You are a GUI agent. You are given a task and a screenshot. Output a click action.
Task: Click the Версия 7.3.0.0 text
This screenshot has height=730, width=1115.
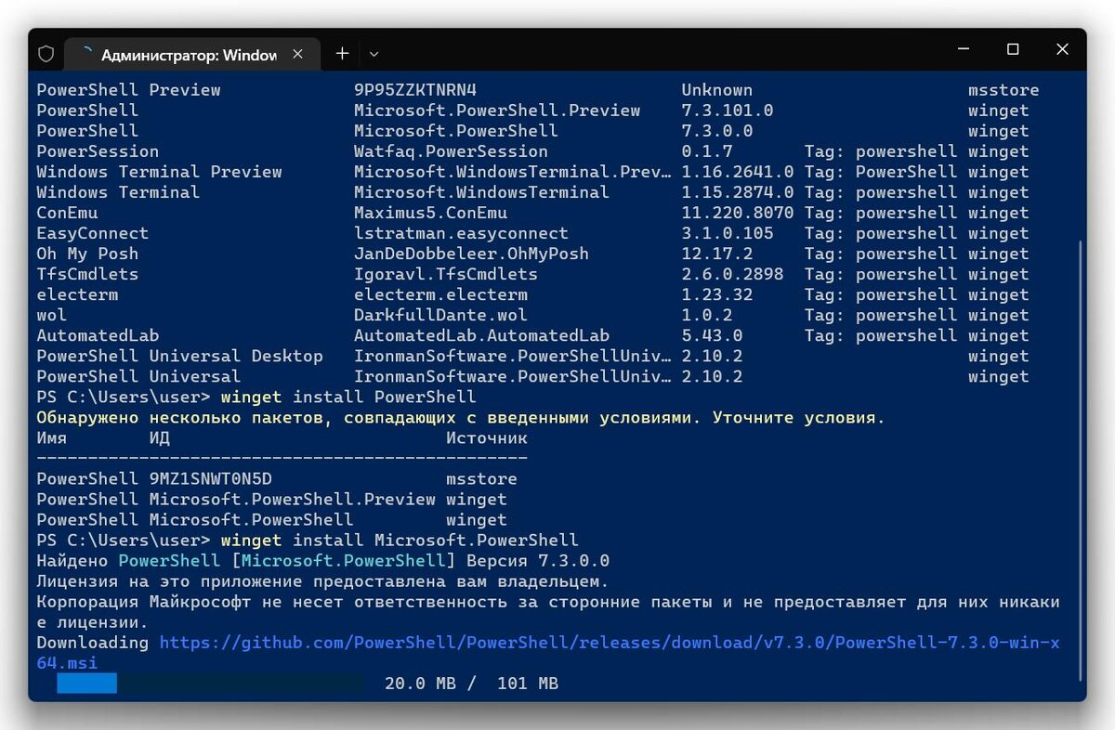tap(538, 560)
